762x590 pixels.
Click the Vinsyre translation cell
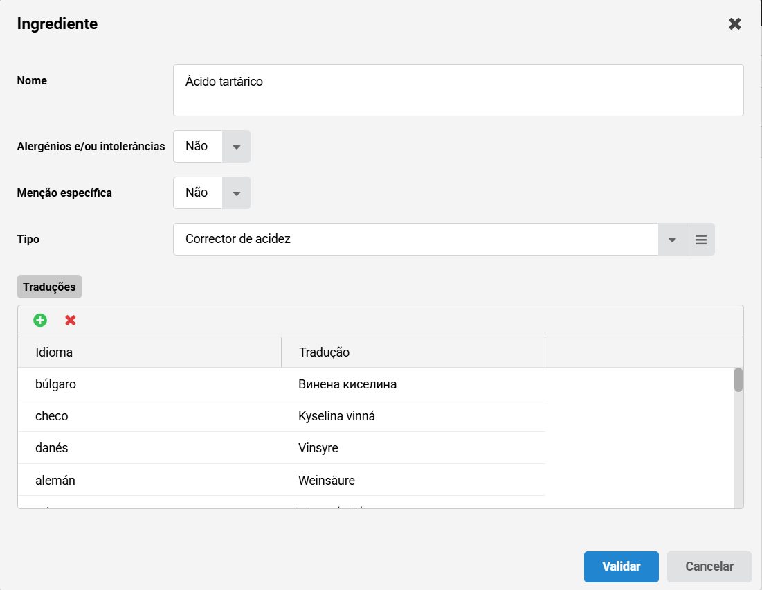pos(413,448)
